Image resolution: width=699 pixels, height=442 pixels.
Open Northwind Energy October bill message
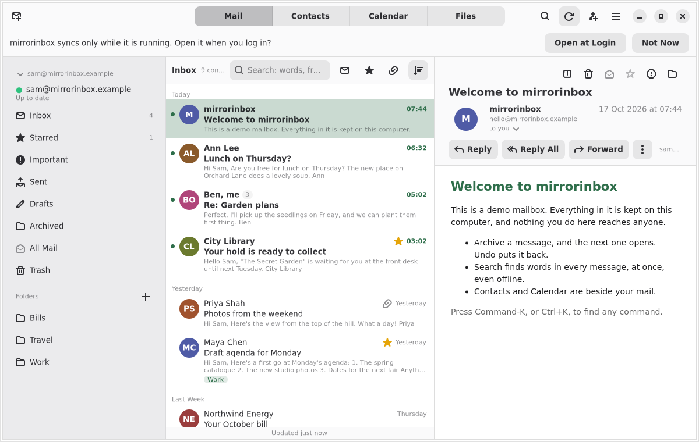click(x=300, y=417)
